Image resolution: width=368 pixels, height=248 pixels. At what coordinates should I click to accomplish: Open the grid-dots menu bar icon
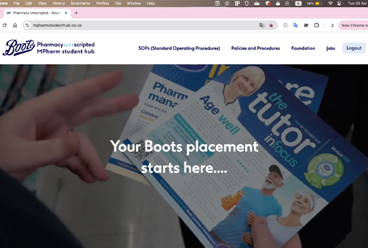coord(237,3)
